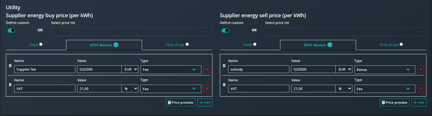Image resolution: width=432 pixels, height=116 pixels.
Task: Edit the Supplier fee name field
Action: click(45, 69)
